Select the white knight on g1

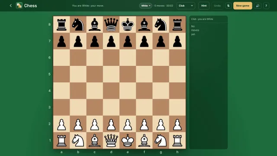161,140
